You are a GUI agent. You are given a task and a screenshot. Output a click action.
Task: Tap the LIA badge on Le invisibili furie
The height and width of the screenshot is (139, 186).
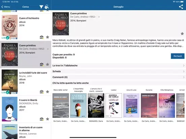(x=5, y=92)
